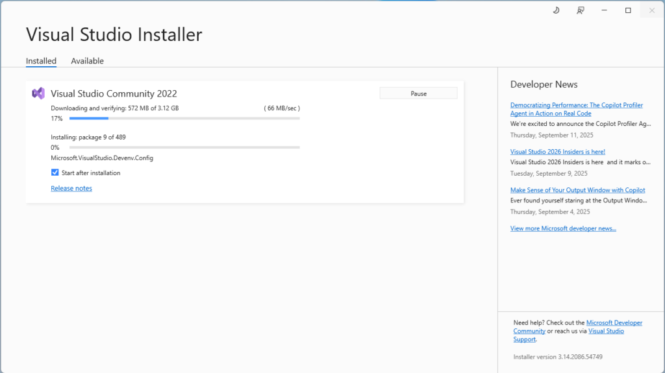Click the Visual Studio Installer heading
The image size is (665, 373).
(x=114, y=34)
